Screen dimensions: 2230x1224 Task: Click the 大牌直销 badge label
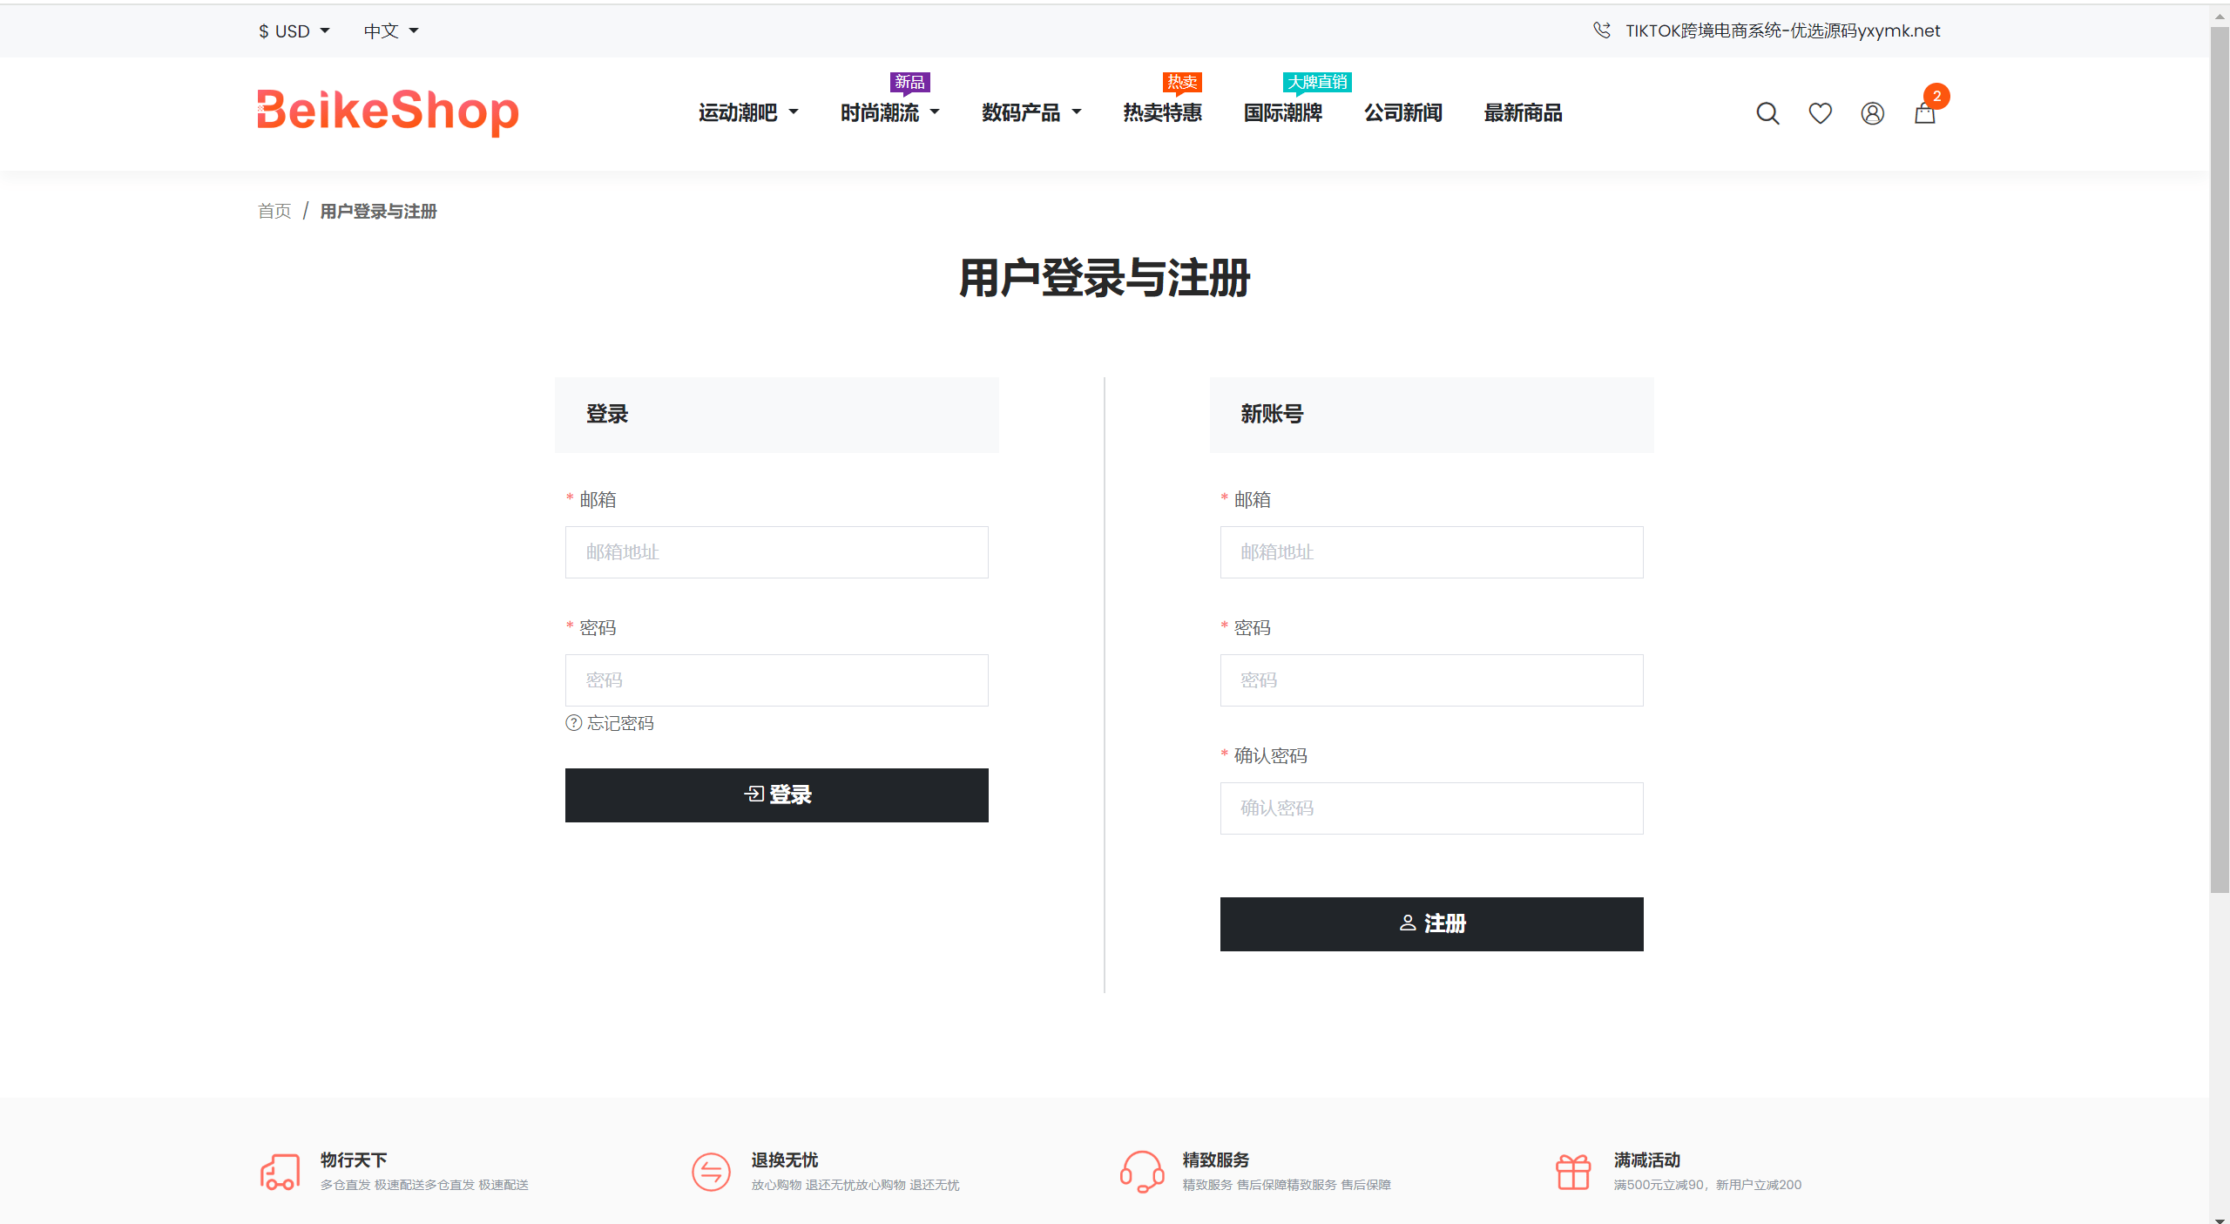[x=1317, y=82]
